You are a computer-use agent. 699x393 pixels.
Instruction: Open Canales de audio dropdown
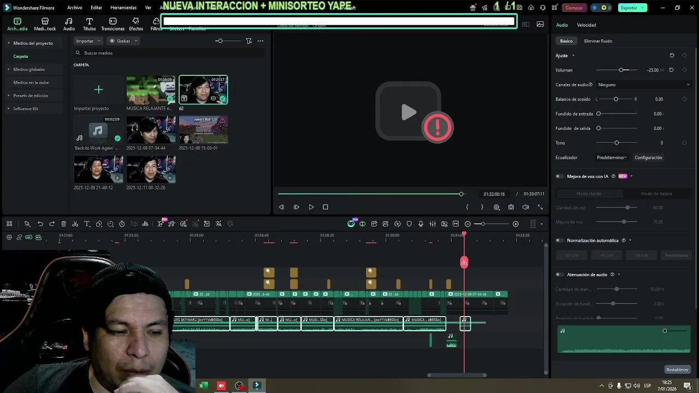tap(644, 85)
